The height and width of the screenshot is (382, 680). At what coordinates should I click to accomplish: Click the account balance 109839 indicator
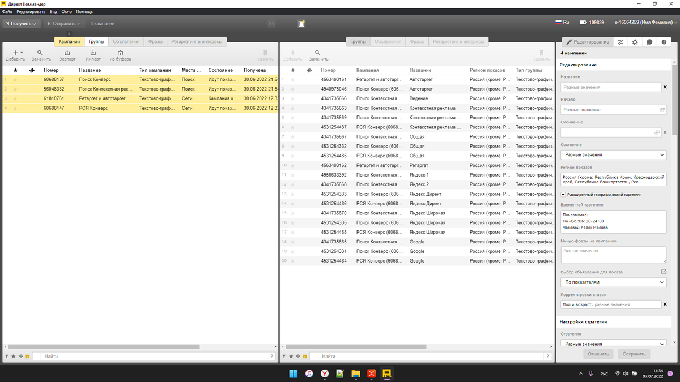[592, 23]
